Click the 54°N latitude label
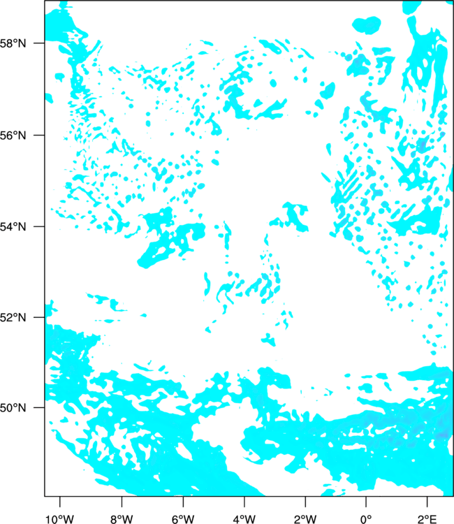Screen dimensions: 454x524 [x=13, y=226]
